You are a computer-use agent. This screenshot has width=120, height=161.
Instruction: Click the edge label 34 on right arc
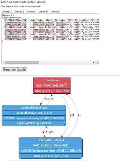(x=79, y=116)
